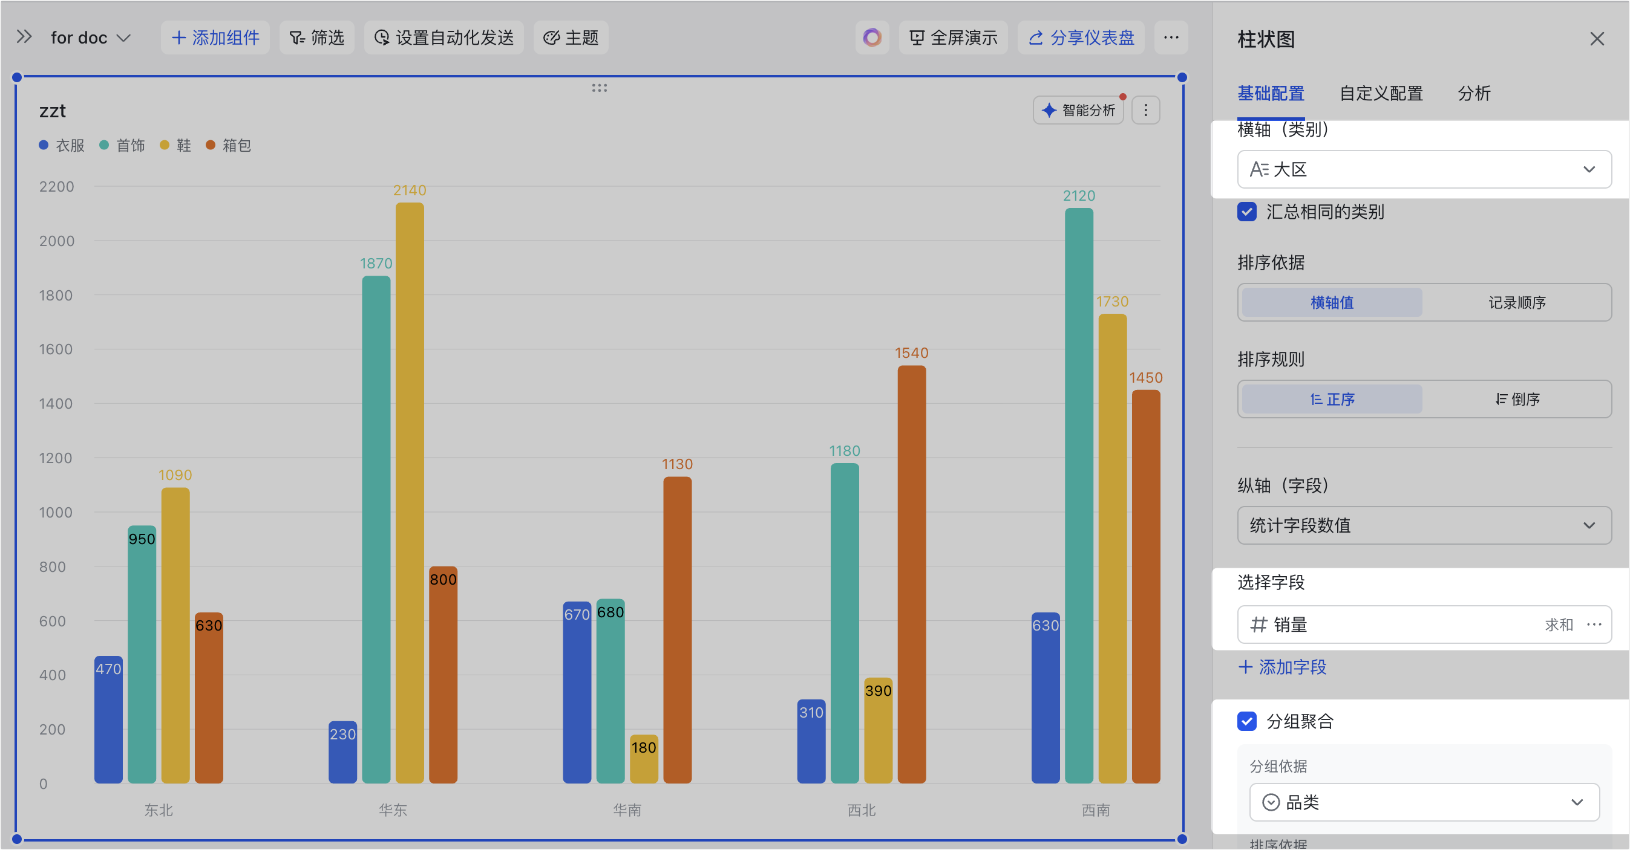Open the 销量 field ellipsis options

click(1594, 625)
